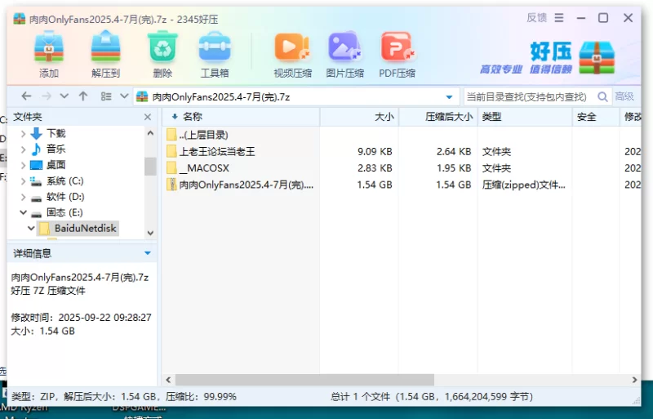Select 下載 in the folder tree
The height and width of the screenshot is (419, 653).
pos(56,133)
